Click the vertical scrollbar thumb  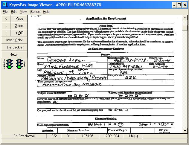pyautogui.click(x=185, y=28)
